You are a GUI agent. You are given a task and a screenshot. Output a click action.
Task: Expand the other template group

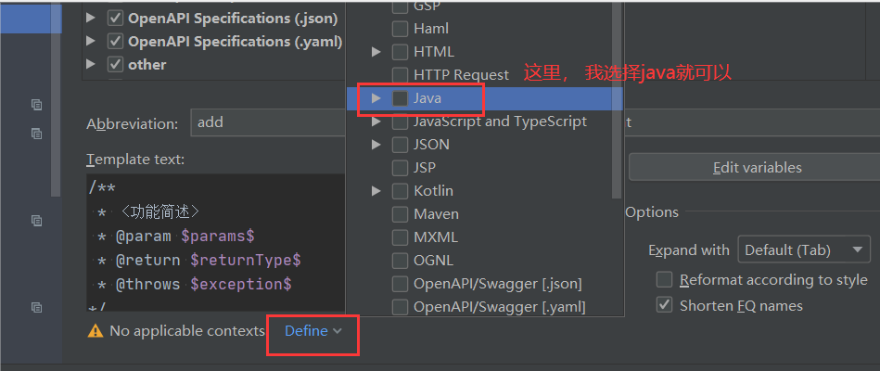91,65
